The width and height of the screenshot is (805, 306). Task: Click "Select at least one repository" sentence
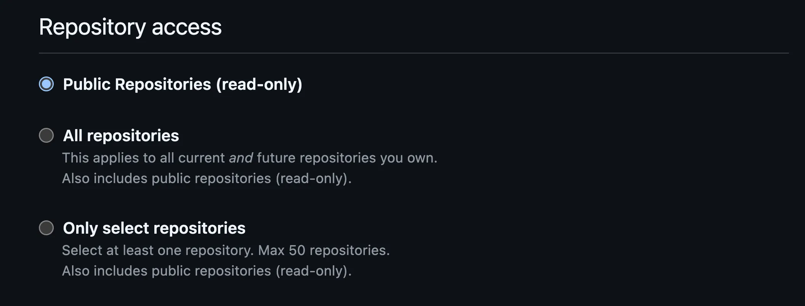pos(157,250)
